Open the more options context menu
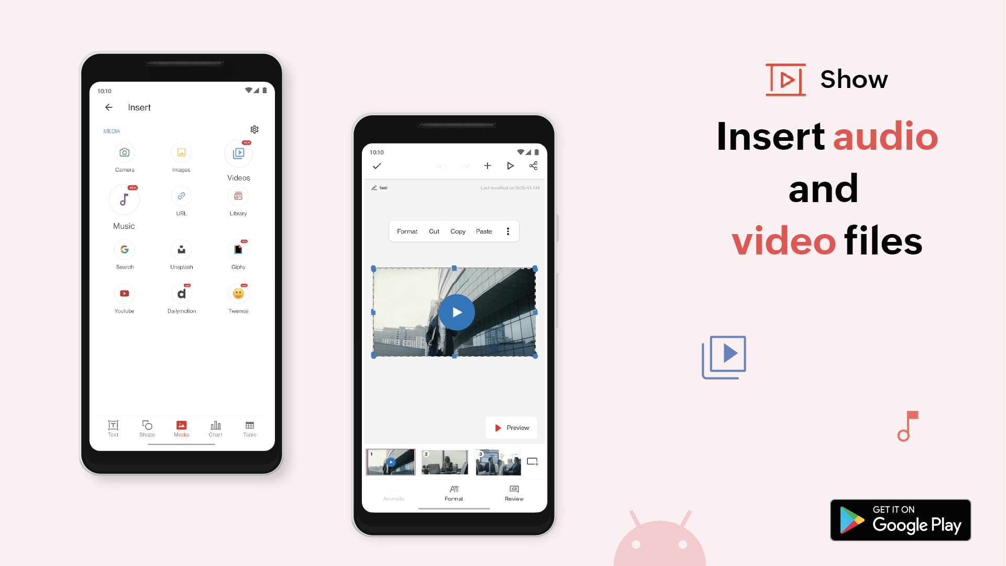Screen dimensions: 1006x566 tap(508, 231)
